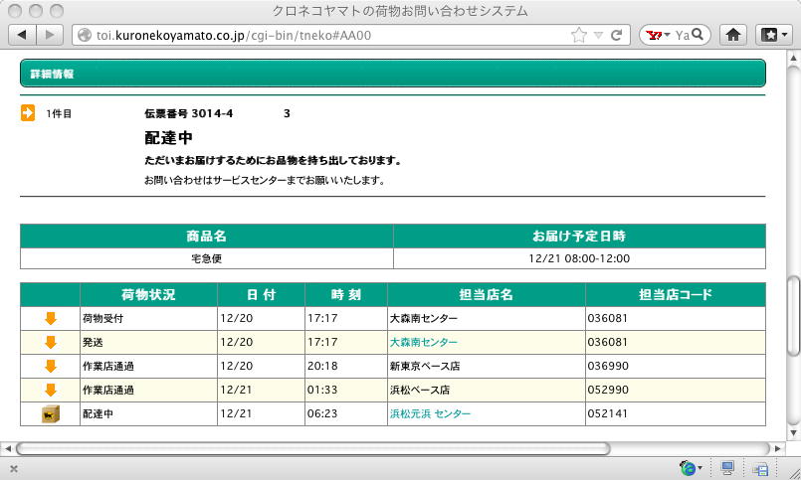Click the 担当店名 column header
The width and height of the screenshot is (801, 480).
[487, 294]
